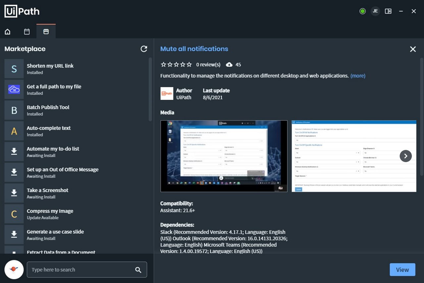Select Take a Screenshot entry
Viewport: 424px width, 283px height.
[x=76, y=193]
